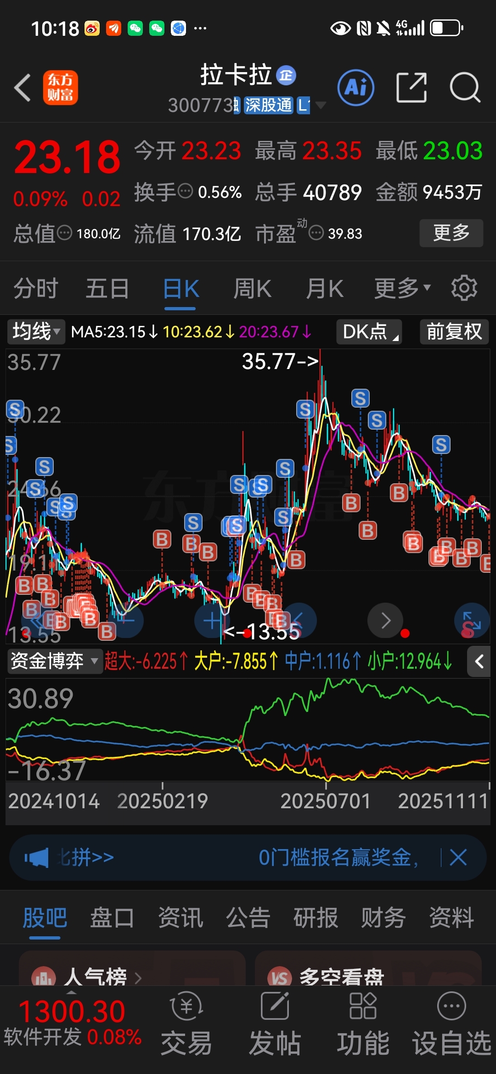Open DK点 dropdown
The width and height of the screenshot is (496, 1074).
pos(369,331)
